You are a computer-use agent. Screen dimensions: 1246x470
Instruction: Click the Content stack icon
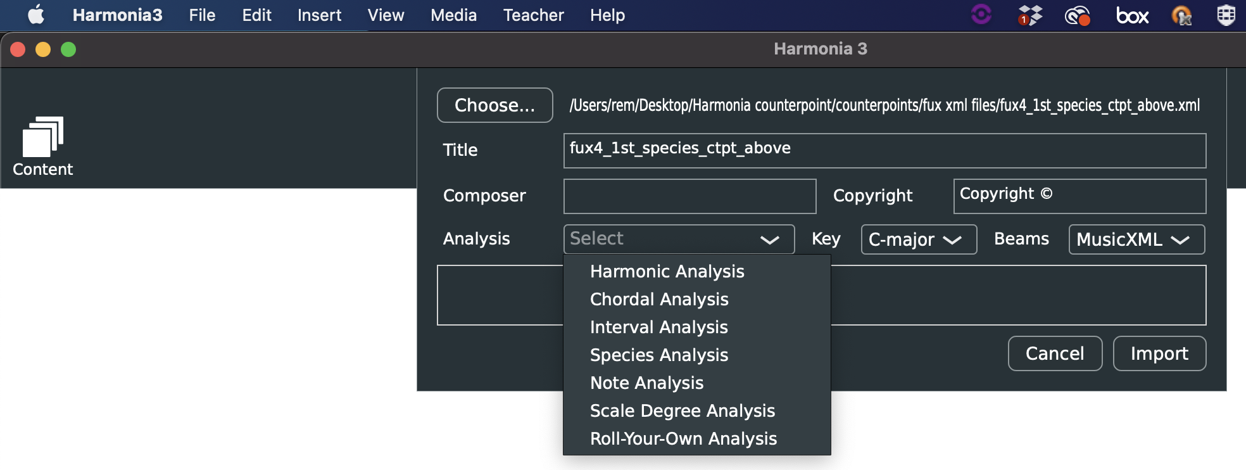[x=43, y=137]
